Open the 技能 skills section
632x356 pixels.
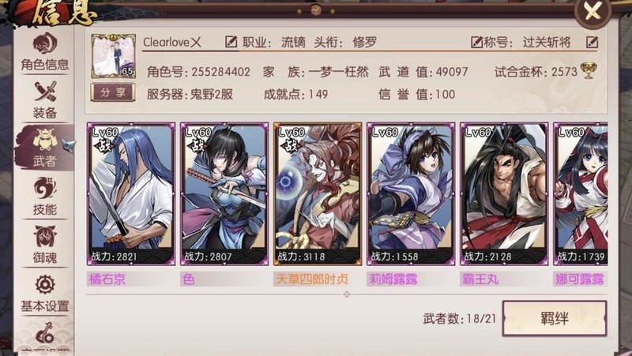point(44,197)
